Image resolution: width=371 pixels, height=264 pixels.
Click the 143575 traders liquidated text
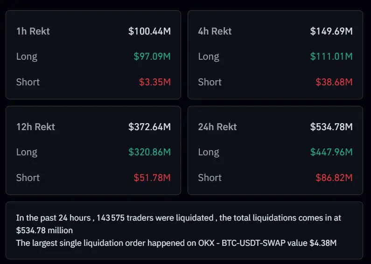point(155,218)
